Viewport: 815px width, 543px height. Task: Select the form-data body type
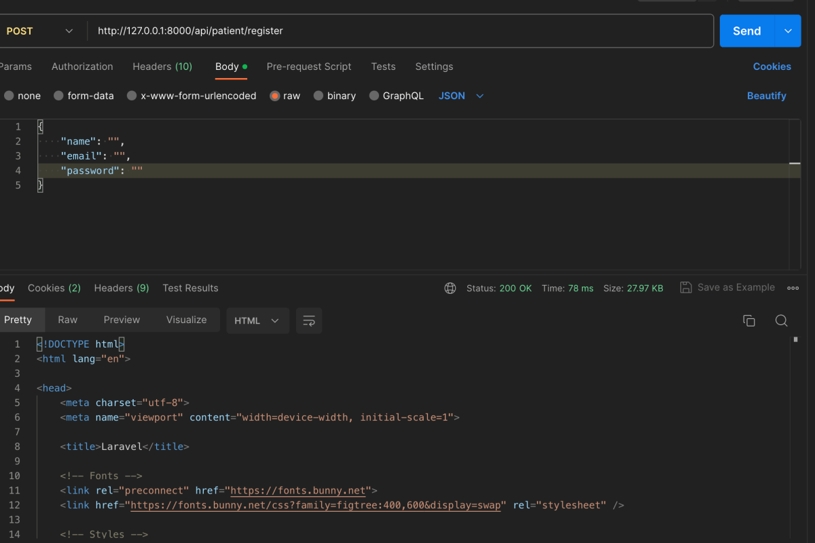click(84, 96)
